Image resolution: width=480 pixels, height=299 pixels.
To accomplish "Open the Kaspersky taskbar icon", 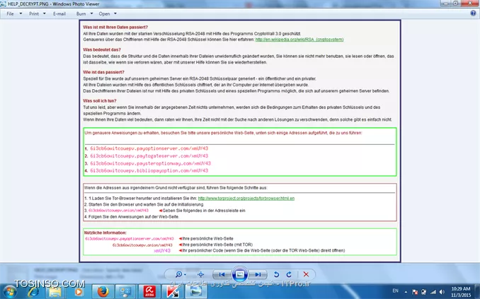I will click(171, 292).
